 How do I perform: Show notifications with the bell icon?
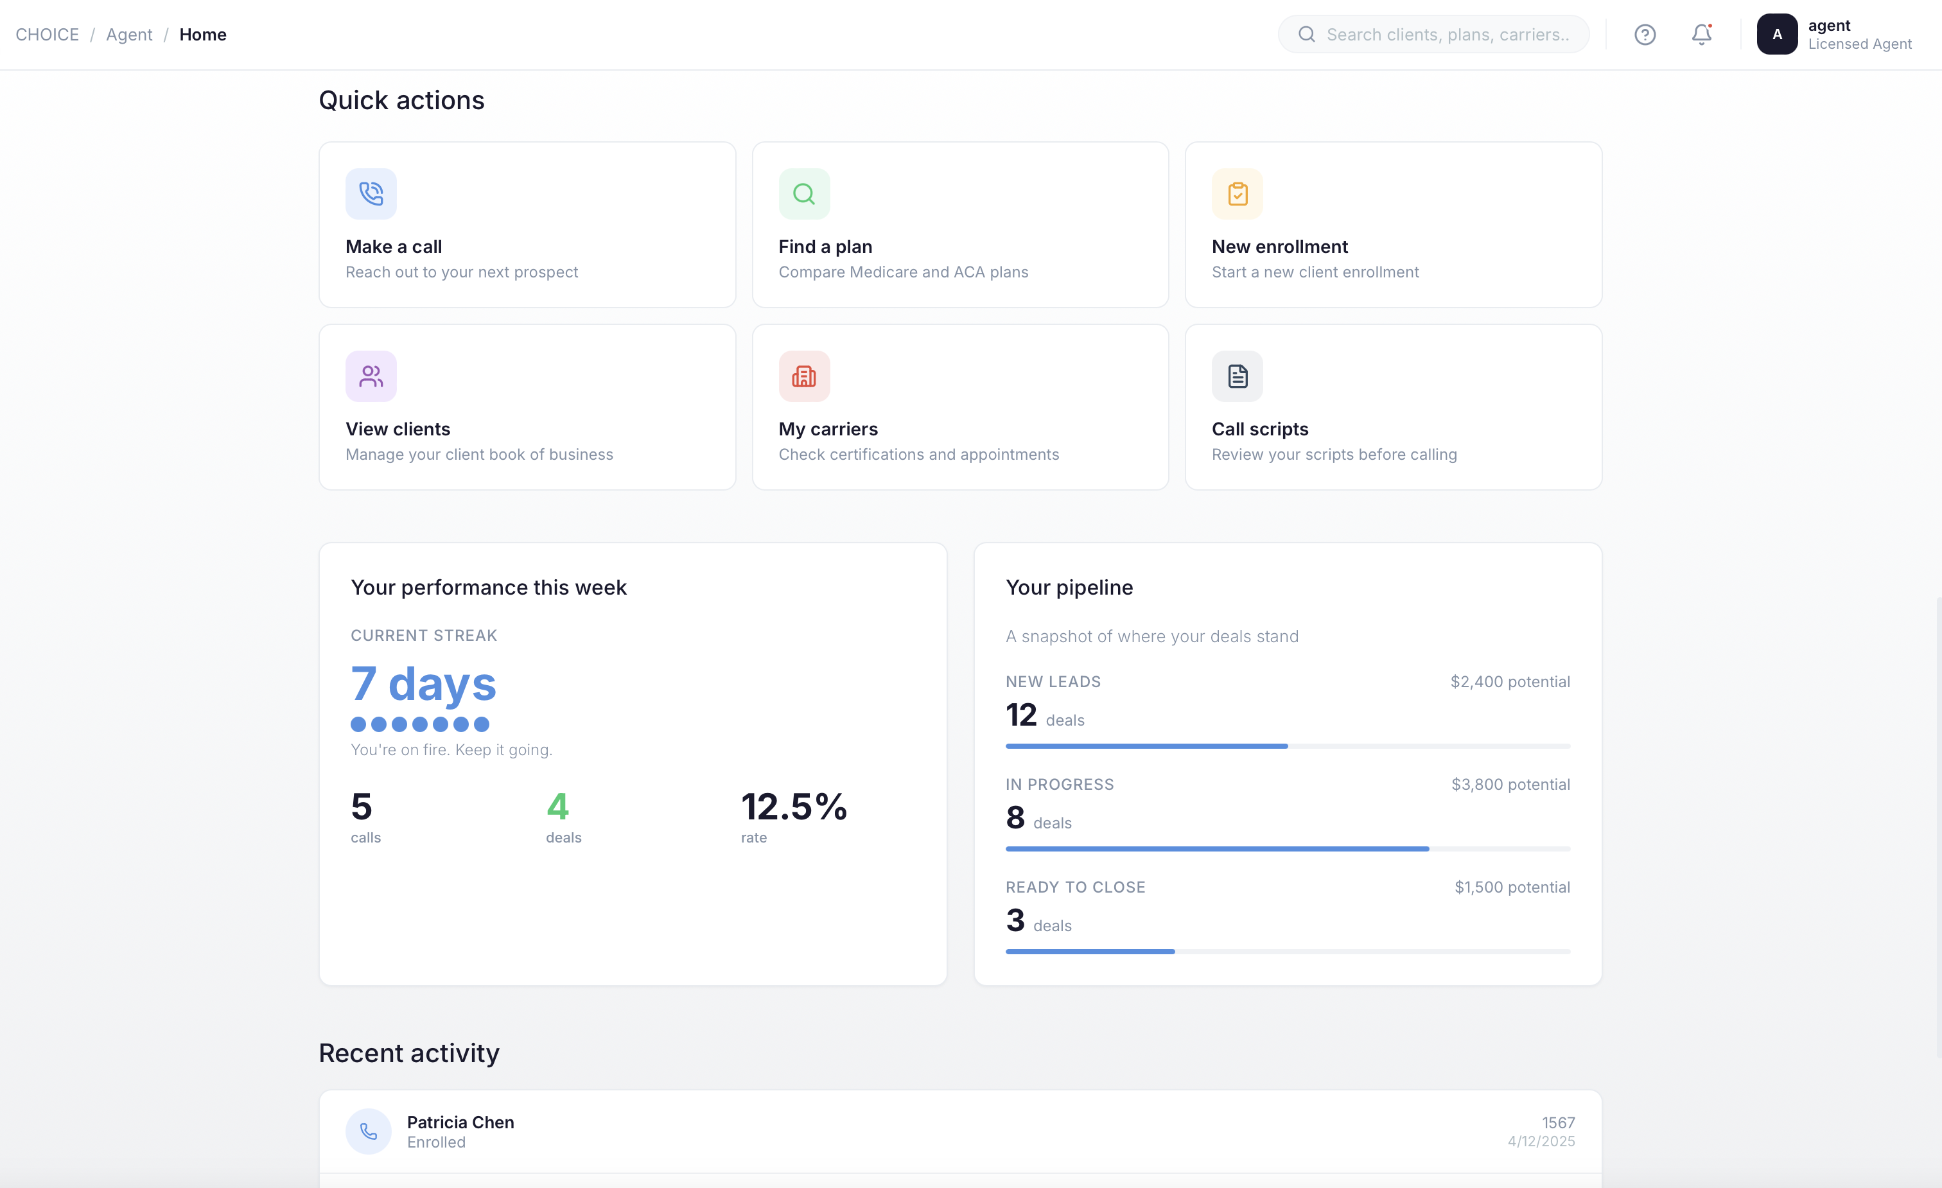click(1702, 35)
